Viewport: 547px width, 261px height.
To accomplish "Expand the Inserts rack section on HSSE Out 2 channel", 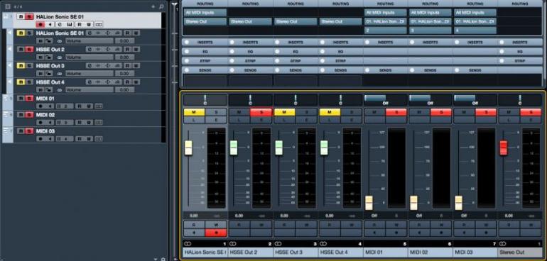I will tap(251, 42).
